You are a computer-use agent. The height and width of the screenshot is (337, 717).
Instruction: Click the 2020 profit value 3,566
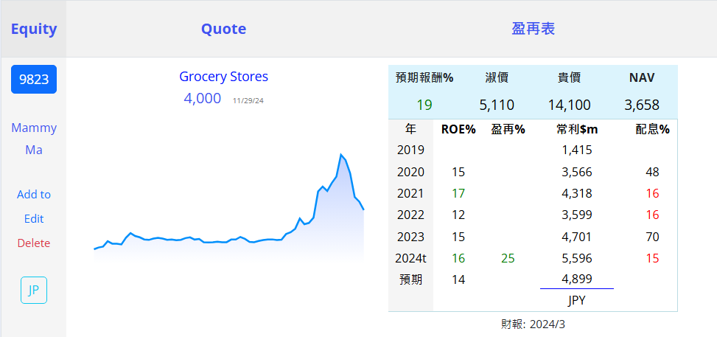(x=577, y=172)
